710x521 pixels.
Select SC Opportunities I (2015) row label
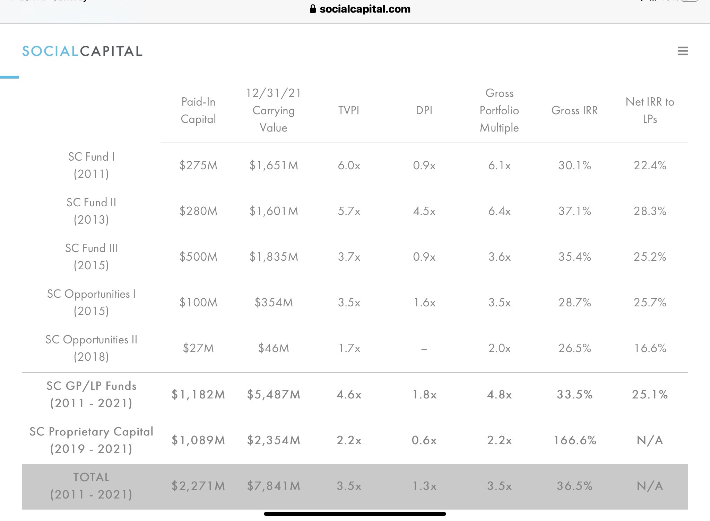tap(92, 303)
